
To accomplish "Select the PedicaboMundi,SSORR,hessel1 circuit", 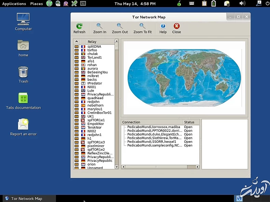I will pyautogui.click(x=152, y=142).
